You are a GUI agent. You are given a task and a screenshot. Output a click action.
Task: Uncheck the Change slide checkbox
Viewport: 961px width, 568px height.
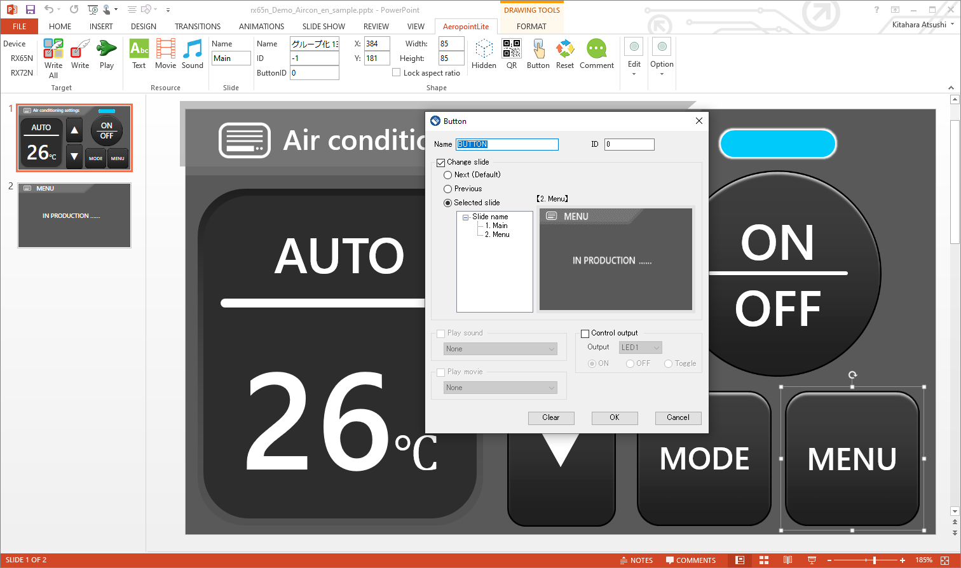click(x=441, y=163)
